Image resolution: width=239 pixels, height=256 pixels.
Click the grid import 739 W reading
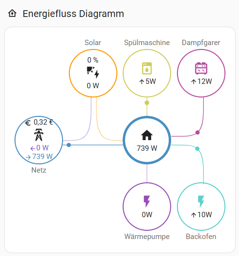(x=42, y=157)
